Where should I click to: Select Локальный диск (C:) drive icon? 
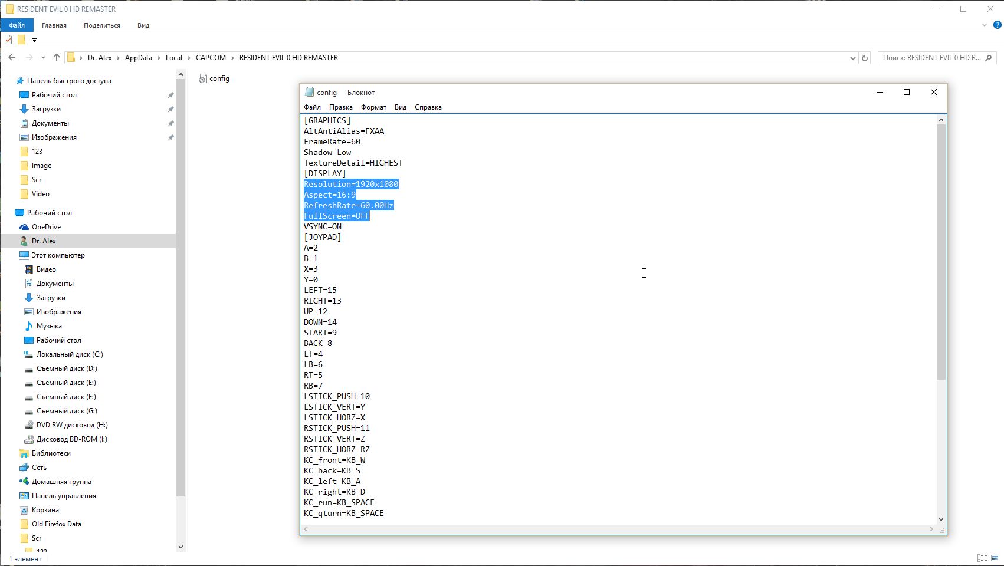29,354
